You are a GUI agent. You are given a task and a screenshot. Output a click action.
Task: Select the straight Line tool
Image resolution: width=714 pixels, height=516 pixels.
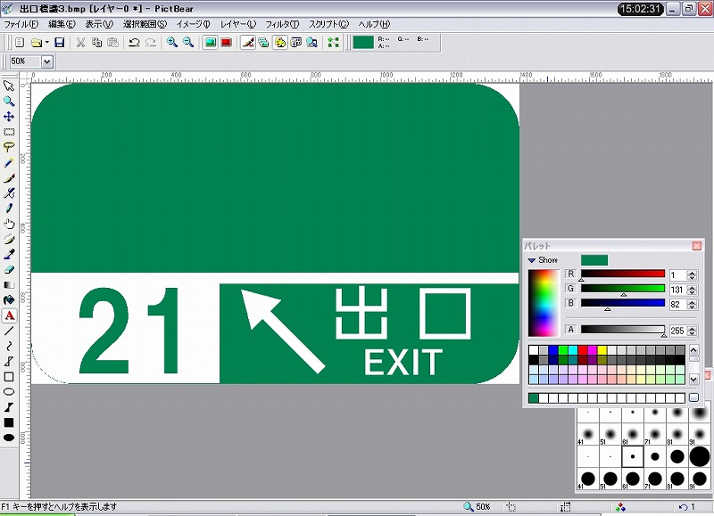click(x=9, y=331)
